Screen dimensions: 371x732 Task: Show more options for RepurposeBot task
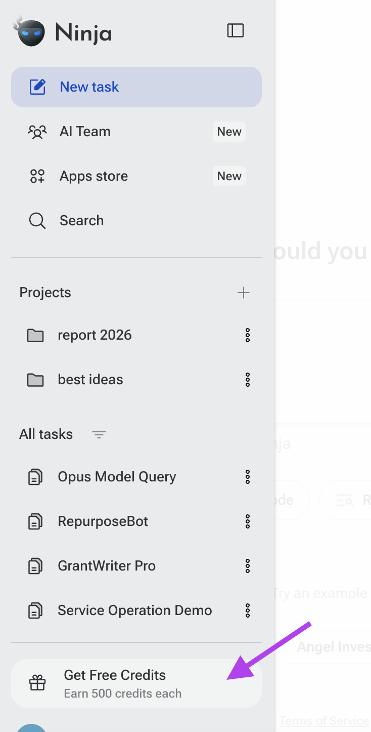pos(248,521)
